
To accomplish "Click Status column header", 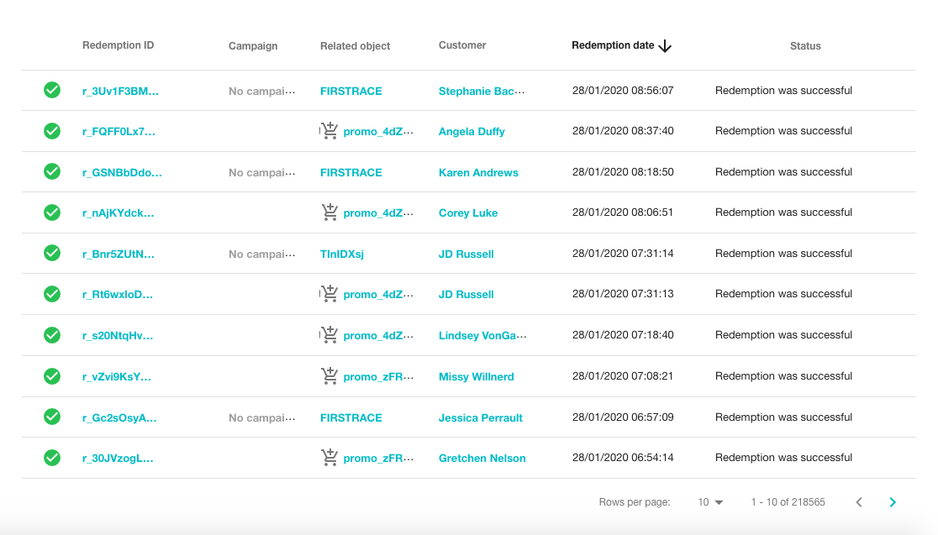I will 805,46.
